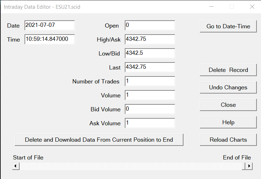Open Help for the Data Editor

click(x=228, y=122)
